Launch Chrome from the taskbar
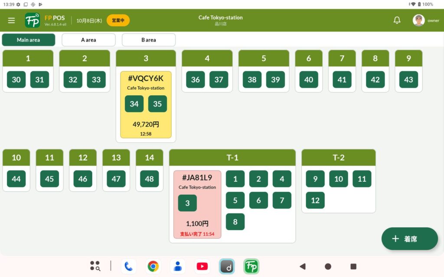This screenshot has height=277, width=444. (x=153, y=266)
